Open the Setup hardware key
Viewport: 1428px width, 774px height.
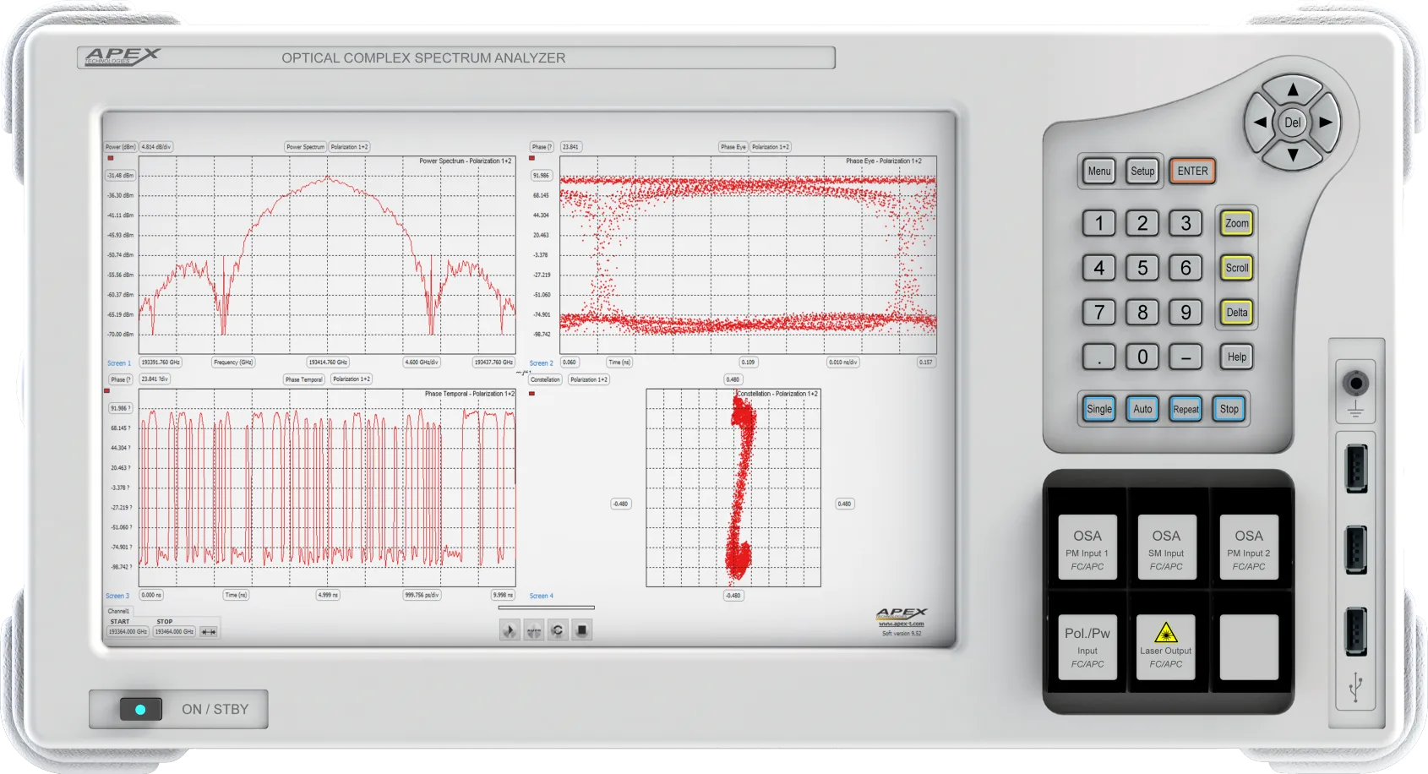(1142, 172)
